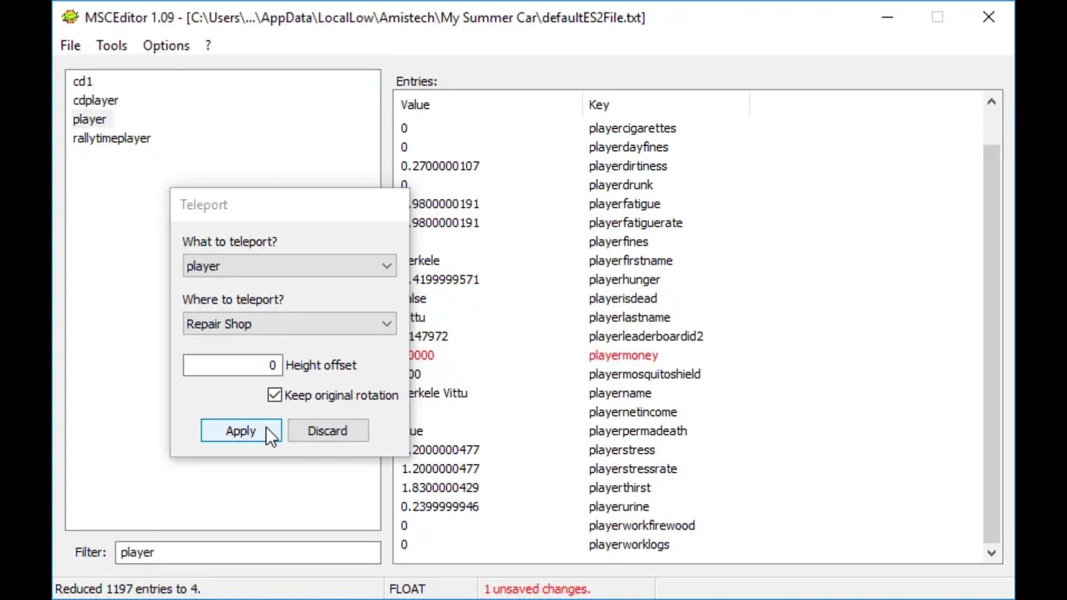Viewport: 1067px width, 600px height.
Task: Select rallytimeplayer in the list
Action: click(112, 138)
